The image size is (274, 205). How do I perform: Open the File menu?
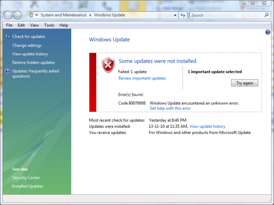9,25
